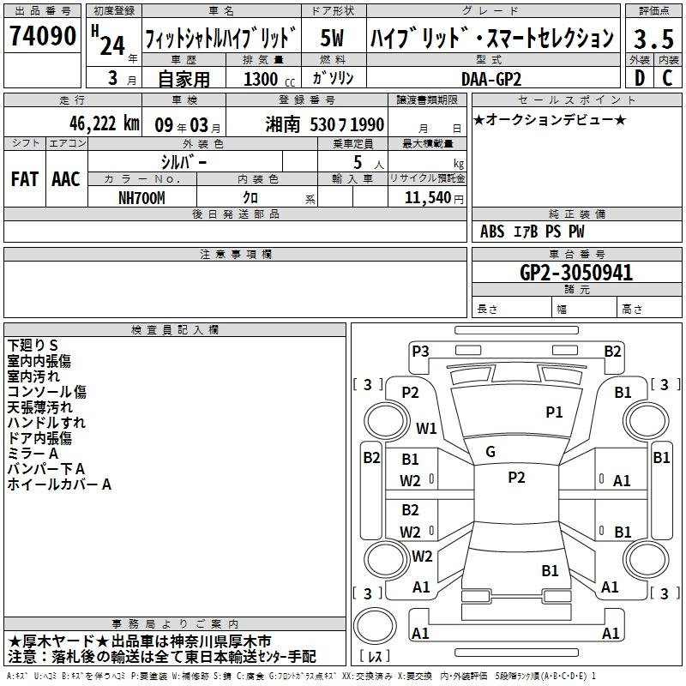Select inspector note ミラーA

click(33, 454)
